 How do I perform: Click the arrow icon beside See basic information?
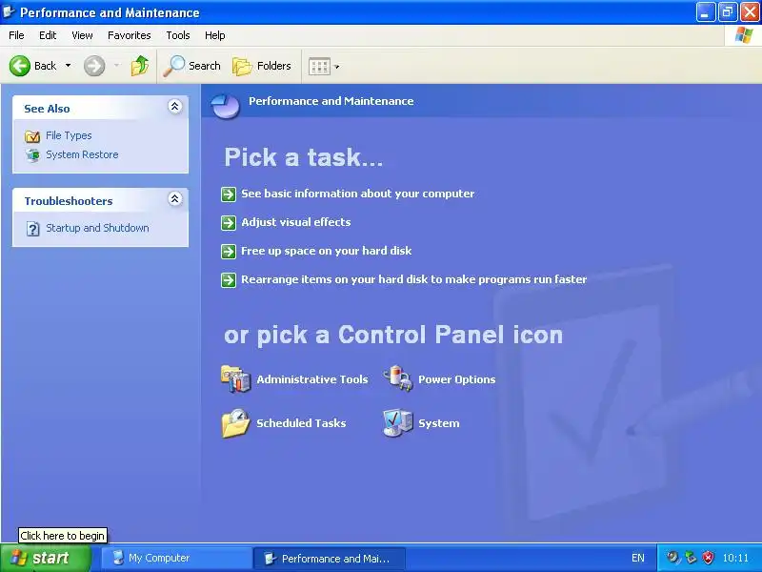tap(229, 194)
